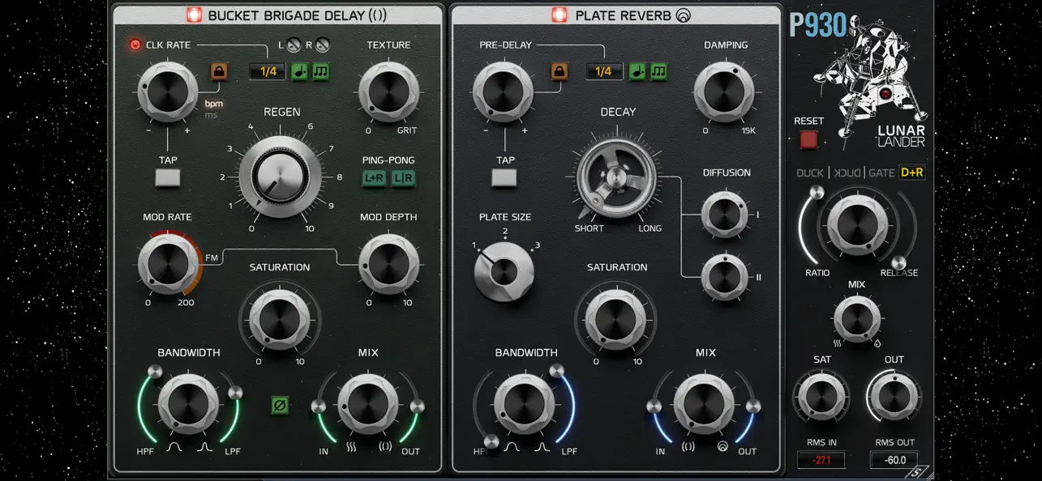Toggle delay phase invert button

281,405
